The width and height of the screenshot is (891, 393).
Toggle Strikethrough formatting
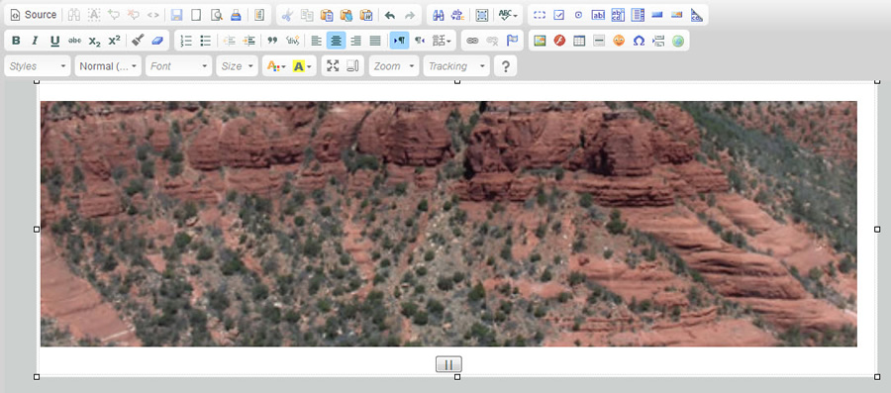click(74, 41)
